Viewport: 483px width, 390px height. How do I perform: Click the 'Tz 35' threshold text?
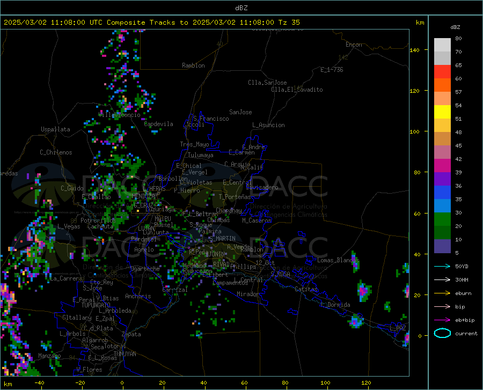(289, 23)
